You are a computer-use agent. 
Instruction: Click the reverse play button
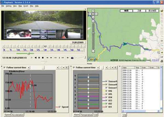click(36, 58)
